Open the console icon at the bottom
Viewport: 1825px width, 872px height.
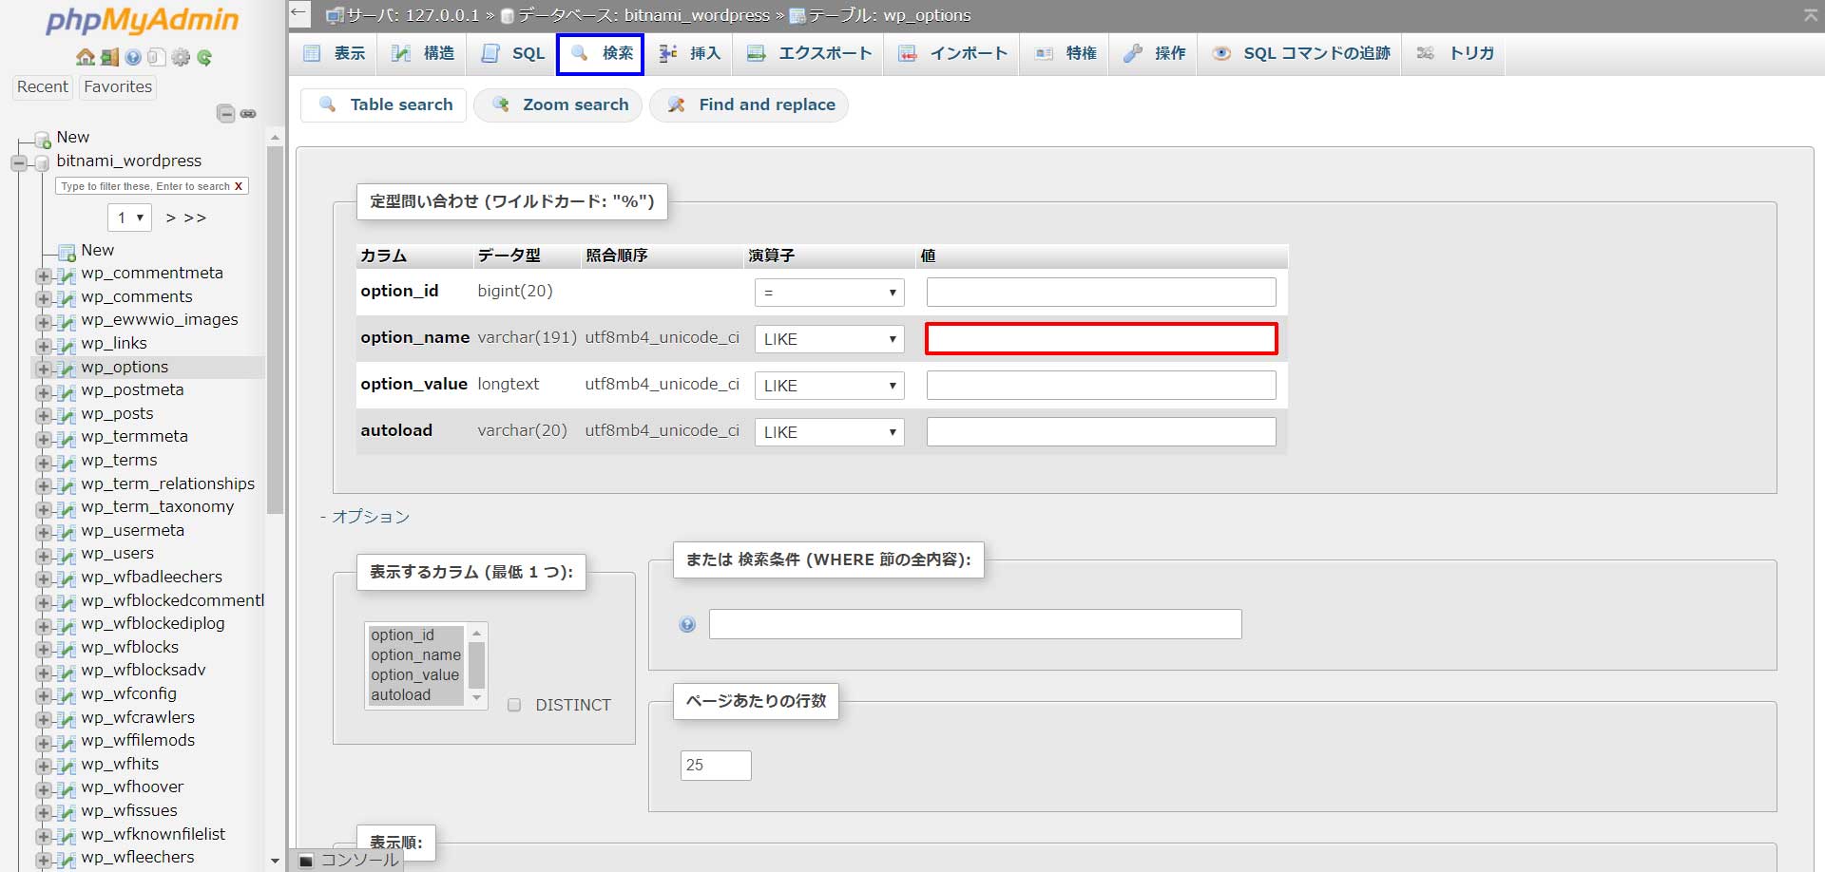[306, 861]
